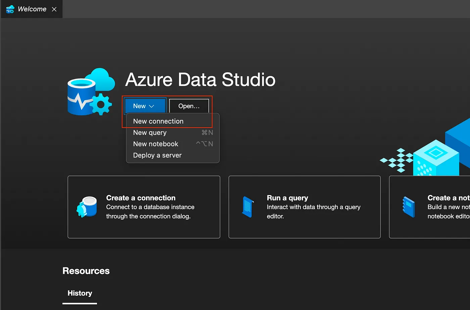Click the Azure Data Studio title text
The image size is (470, 310).
coord(200,80)
